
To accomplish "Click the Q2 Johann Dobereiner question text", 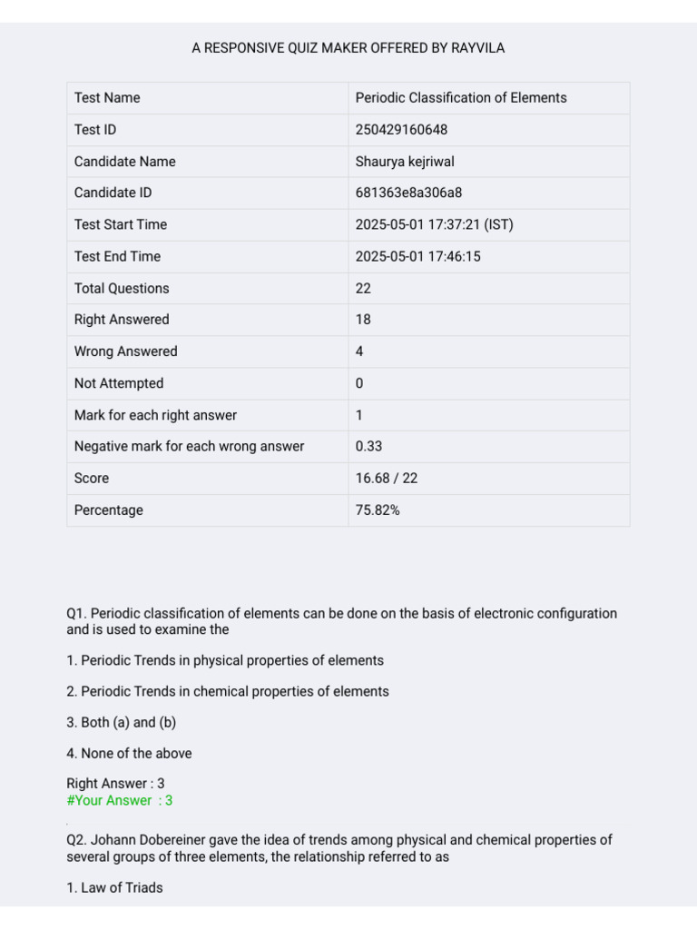I will 339,848.
